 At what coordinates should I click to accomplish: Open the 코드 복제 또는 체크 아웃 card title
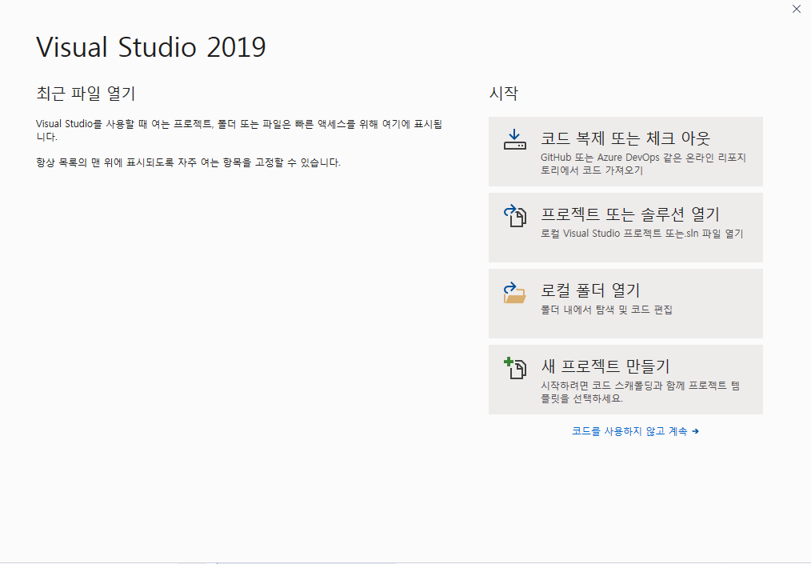pos(625,138)
